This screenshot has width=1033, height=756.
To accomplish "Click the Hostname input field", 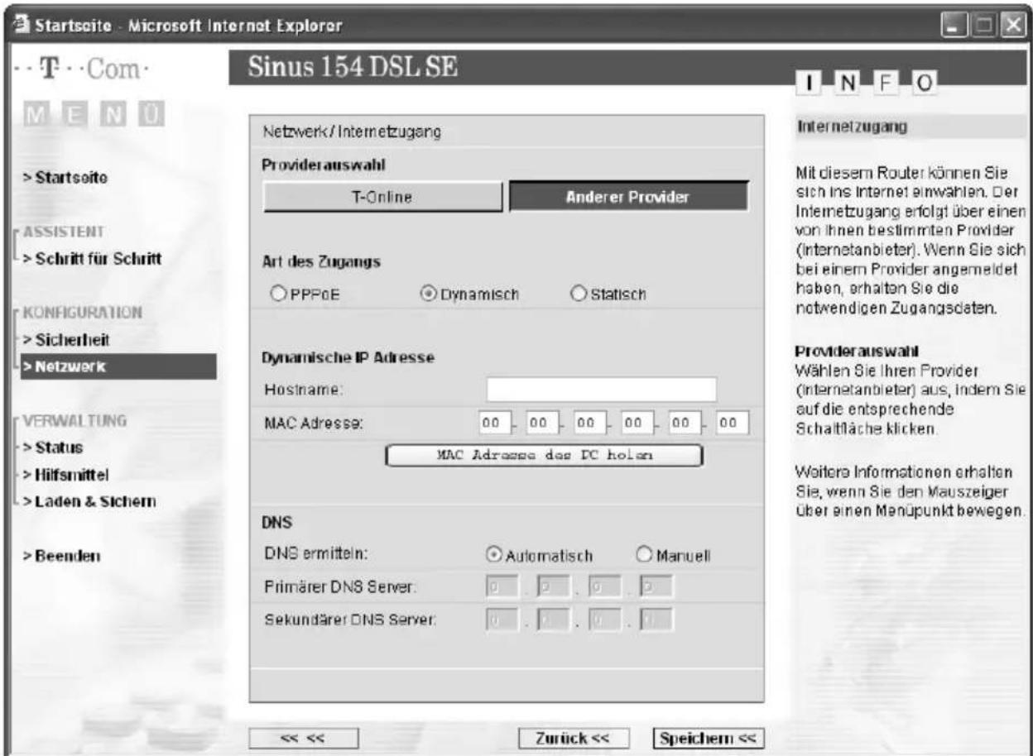I will pos(602,390).
